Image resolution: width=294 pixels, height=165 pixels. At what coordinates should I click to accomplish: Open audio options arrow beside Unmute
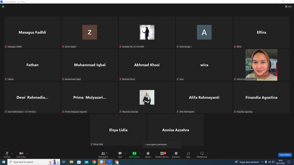pos(12,154)
